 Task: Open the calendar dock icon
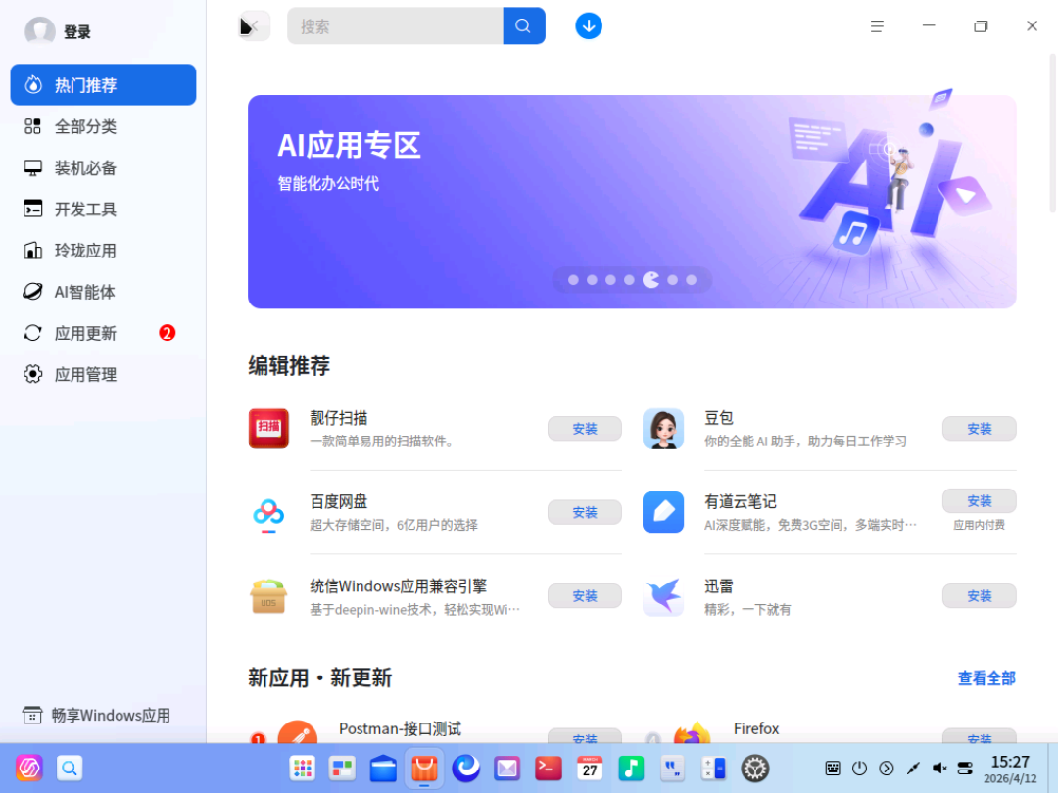point(590,769)
